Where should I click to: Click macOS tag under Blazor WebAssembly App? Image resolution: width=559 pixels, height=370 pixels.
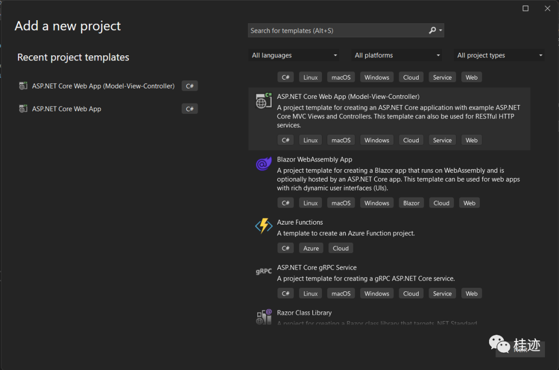click(x=341, y=203)
